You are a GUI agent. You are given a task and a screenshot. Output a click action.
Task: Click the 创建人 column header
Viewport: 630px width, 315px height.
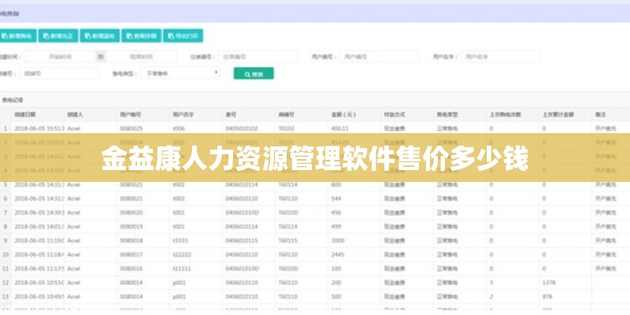pyautogui.click(x=75, y=114)
